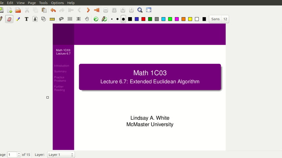Toggle the Ruler tool

[52, 19]
